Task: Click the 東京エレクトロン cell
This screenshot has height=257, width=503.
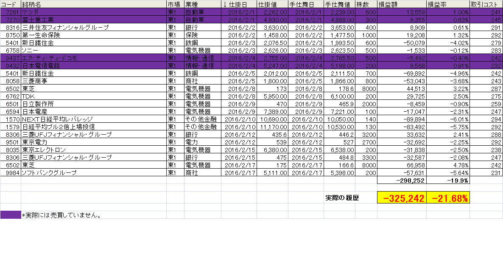Action: [94, 150]
